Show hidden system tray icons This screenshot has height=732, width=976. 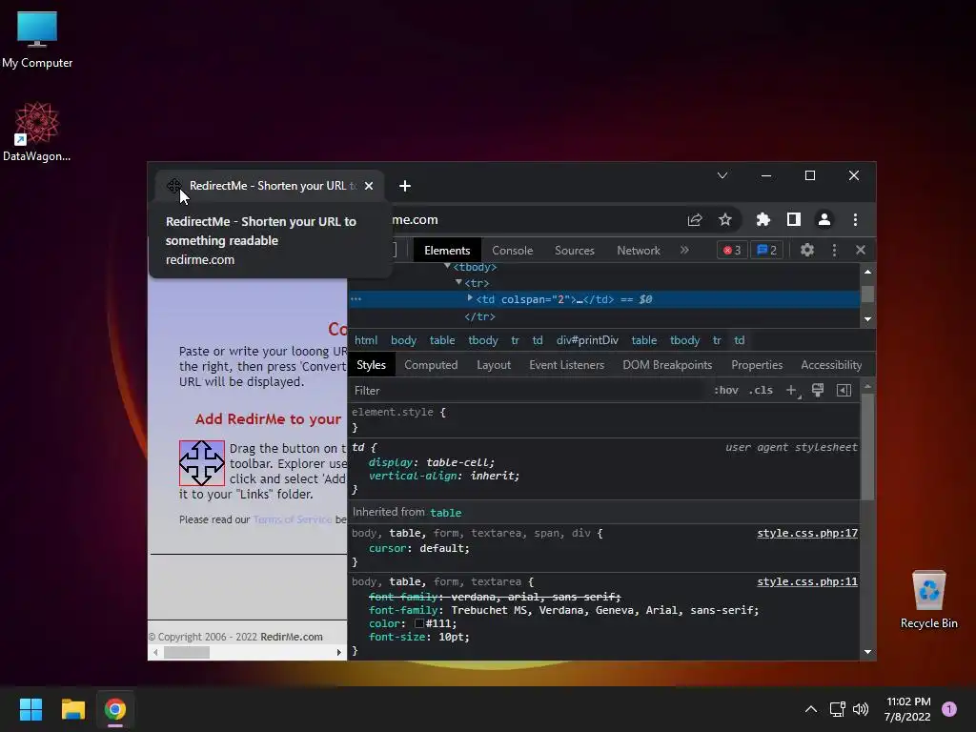click(810, 709)
